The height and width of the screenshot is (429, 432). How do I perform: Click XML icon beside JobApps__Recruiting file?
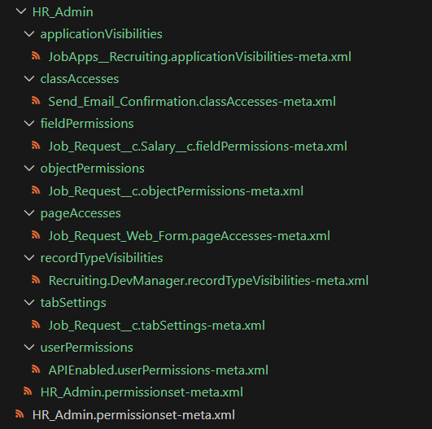click(36, 55)
